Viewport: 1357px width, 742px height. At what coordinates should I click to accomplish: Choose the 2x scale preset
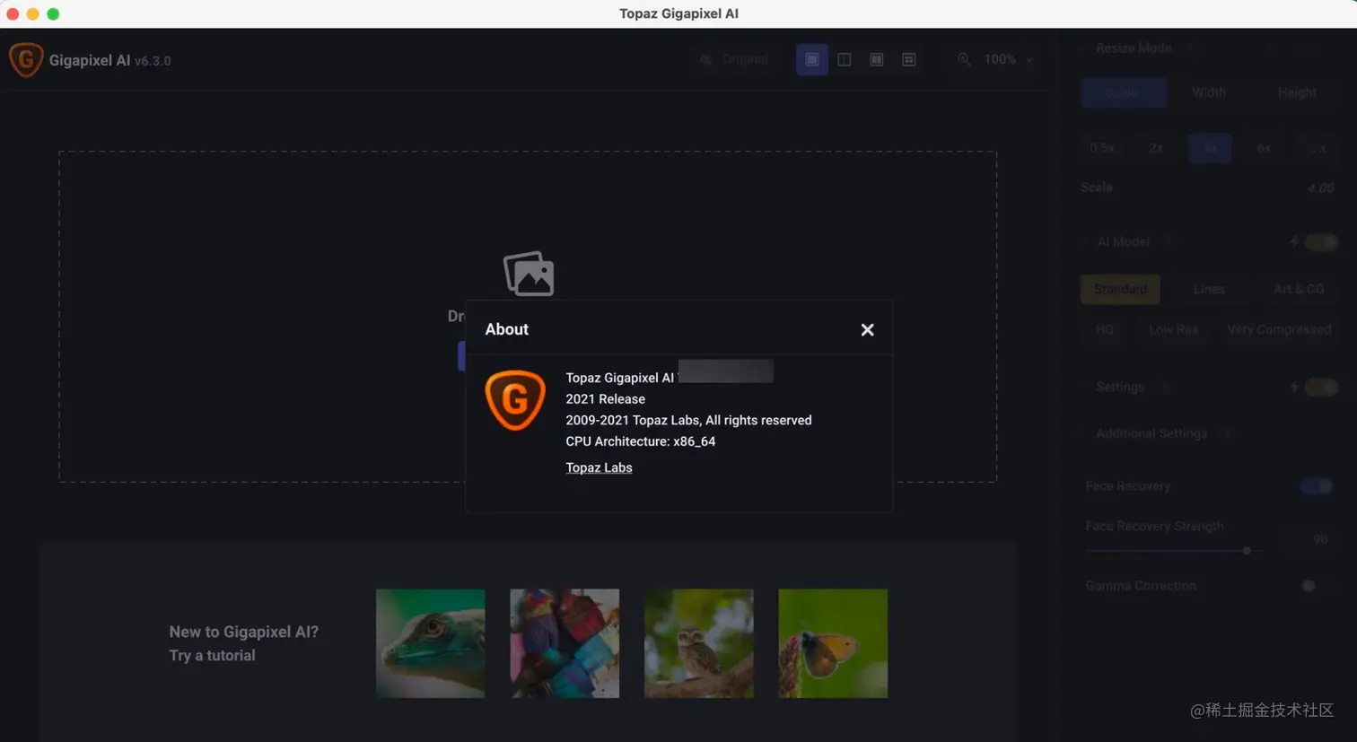tap(1156, 148)
